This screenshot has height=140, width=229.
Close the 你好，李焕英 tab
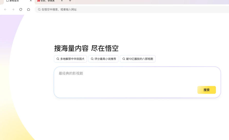click(x=62, y=1)
